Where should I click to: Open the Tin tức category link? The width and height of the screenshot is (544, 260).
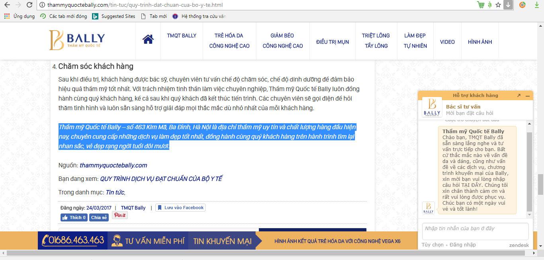click(115, 192)
